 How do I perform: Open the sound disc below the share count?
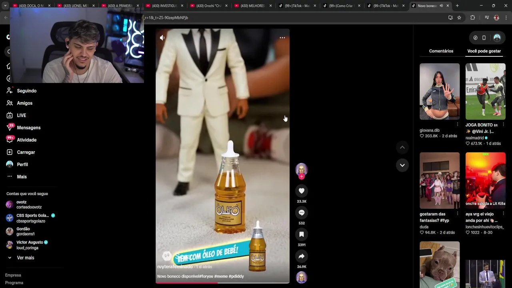pyautogui.click(x=302, y=277)
